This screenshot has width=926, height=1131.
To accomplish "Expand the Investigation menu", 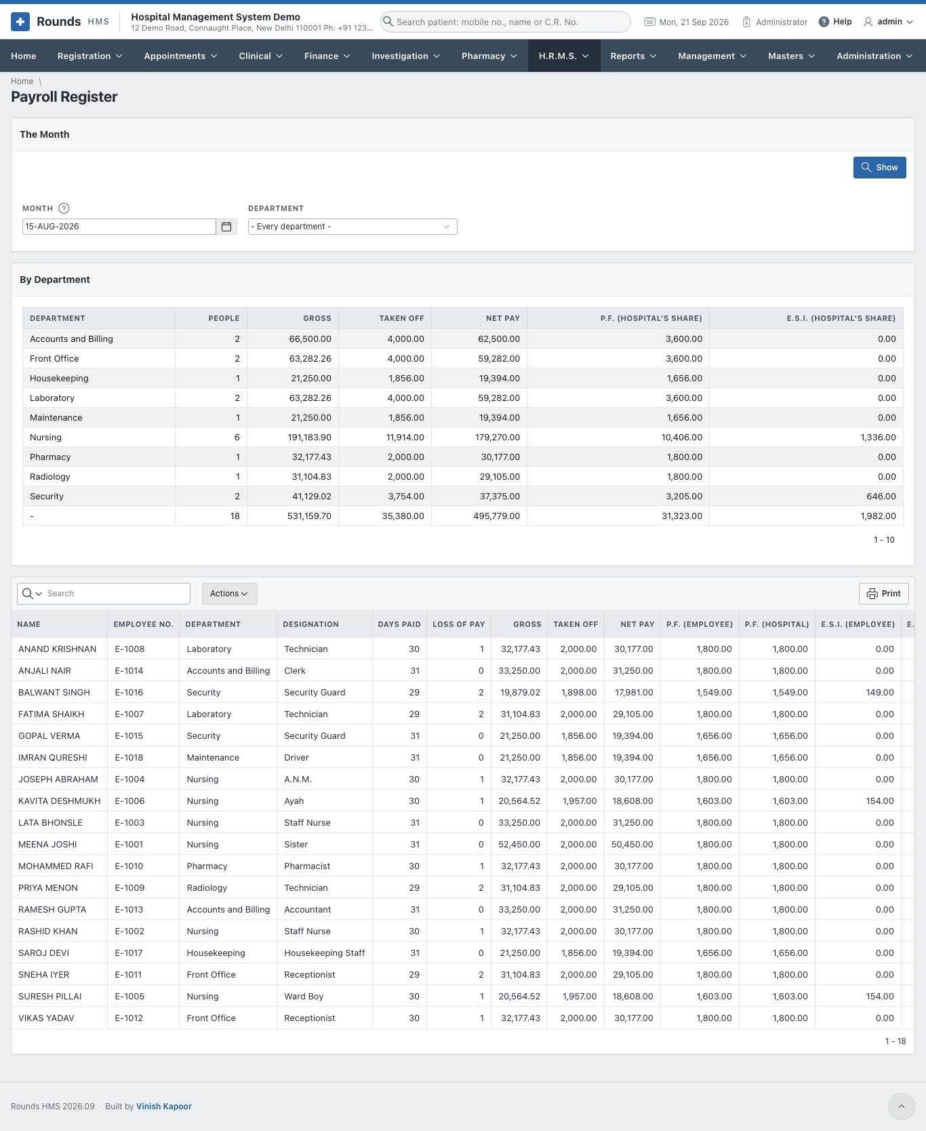I will click(x=405, y=56).
